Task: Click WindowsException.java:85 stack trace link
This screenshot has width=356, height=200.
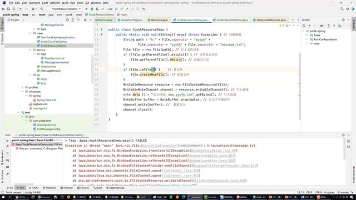Action: click(214, 151)
